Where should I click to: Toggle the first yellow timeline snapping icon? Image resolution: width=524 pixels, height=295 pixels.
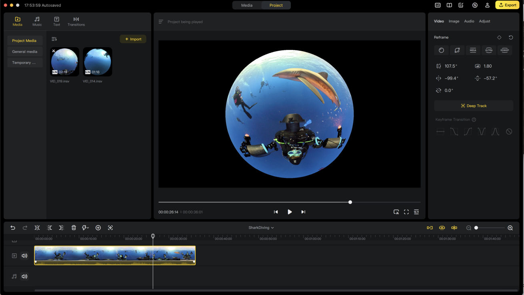[430, 228]
